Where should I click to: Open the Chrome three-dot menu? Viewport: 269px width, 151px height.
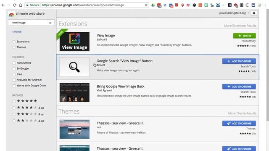click(x=265, y=5)
